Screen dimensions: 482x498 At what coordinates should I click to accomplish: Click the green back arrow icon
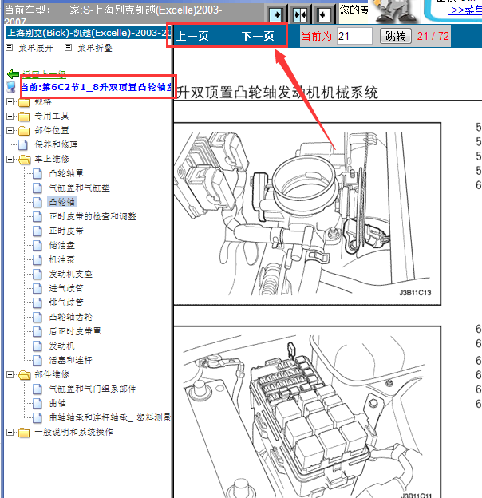click(13, 74)
